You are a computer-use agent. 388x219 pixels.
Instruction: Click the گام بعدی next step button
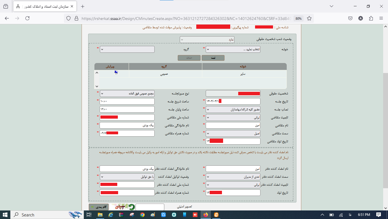click(99, 207)
